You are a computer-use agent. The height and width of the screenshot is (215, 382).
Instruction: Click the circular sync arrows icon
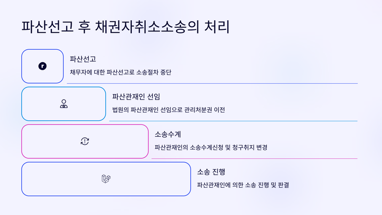click(x=85, y=141)
